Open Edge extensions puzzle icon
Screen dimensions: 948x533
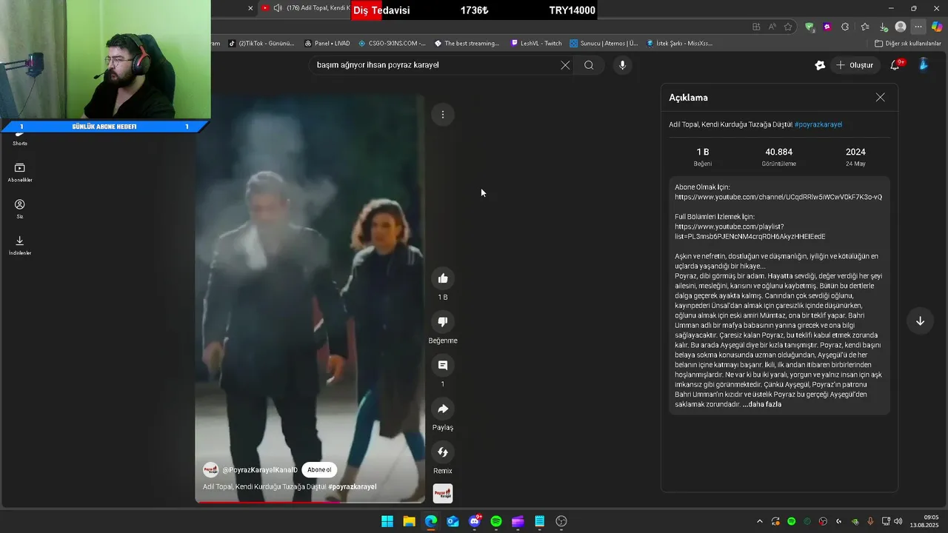point(845,27)
